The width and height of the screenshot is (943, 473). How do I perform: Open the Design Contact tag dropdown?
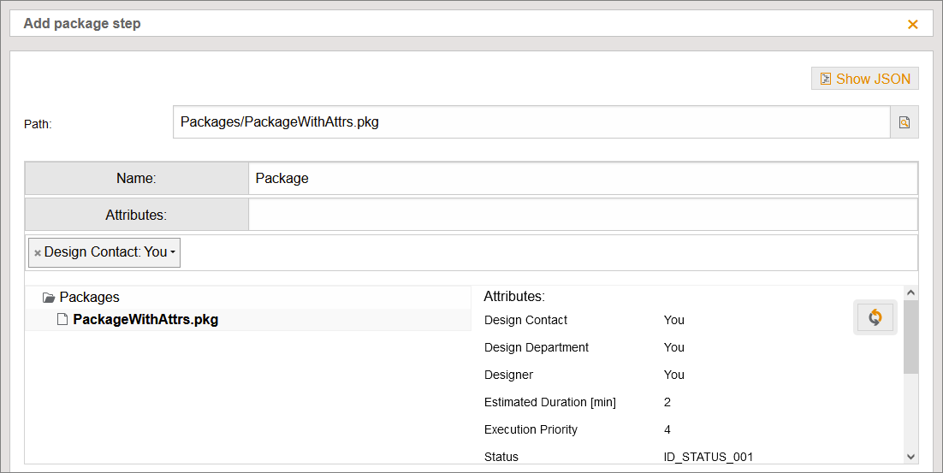pos(173,252)
